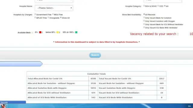Click the Records tab at bottom left

coord(13,102)
